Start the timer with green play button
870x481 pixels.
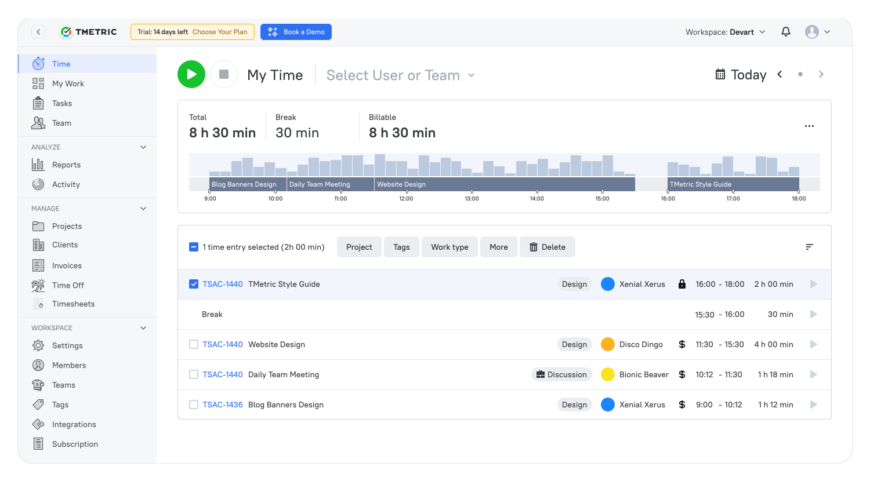point(191,74)
